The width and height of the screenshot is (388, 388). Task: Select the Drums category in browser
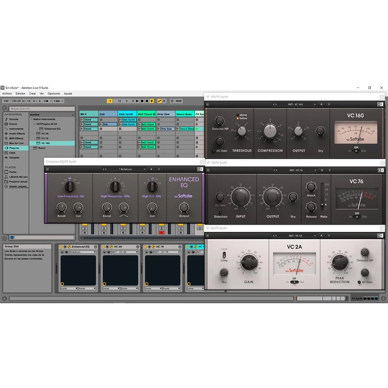13,124
